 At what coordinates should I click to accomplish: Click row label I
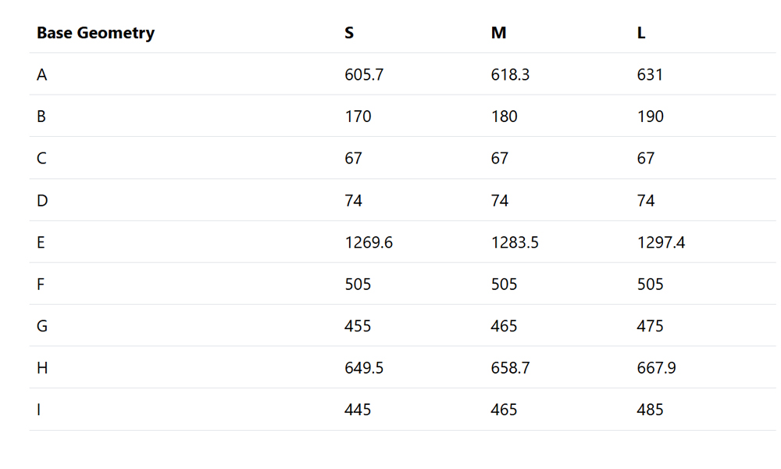click(39, 410)
